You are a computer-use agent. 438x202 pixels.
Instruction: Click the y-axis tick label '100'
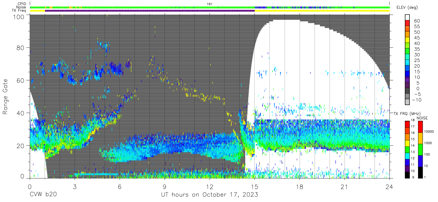coord(19,17)
